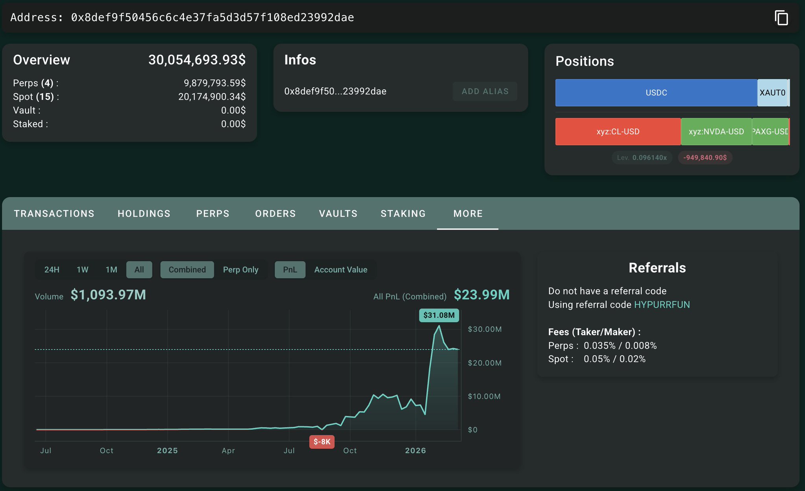Select the 24H chart range
Viewport: 805px width, 491px height.
pos(52,270)
